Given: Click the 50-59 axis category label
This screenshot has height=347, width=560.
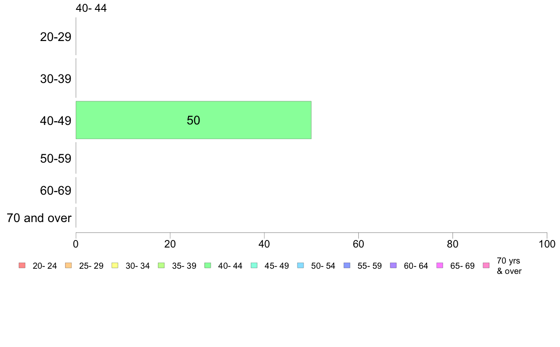Looking at the screenshot, I should (x=56, y=158).
